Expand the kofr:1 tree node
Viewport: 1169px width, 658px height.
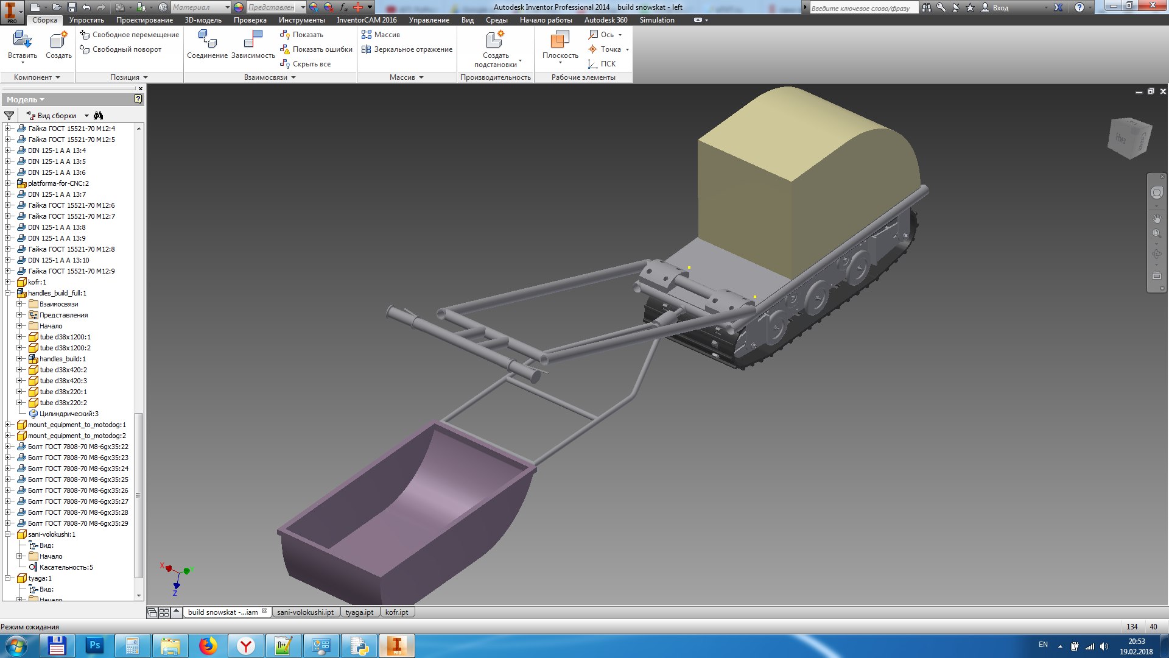9,282
